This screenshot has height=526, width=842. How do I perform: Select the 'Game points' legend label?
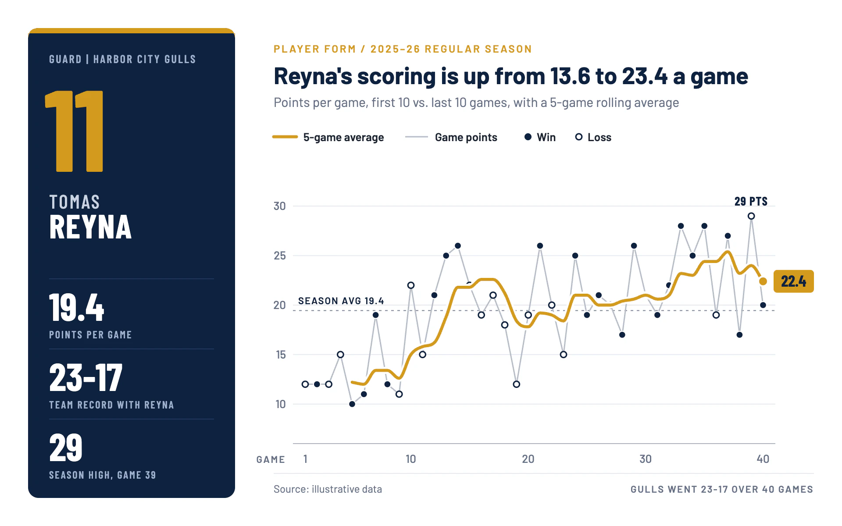click(466, 138)
